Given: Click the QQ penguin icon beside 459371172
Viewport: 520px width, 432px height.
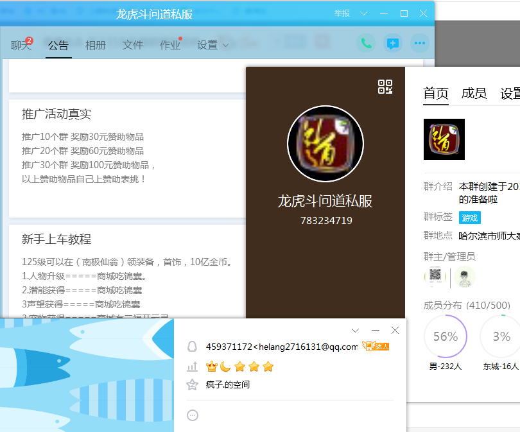Looking at the screenshot, I should click(191, 347).
